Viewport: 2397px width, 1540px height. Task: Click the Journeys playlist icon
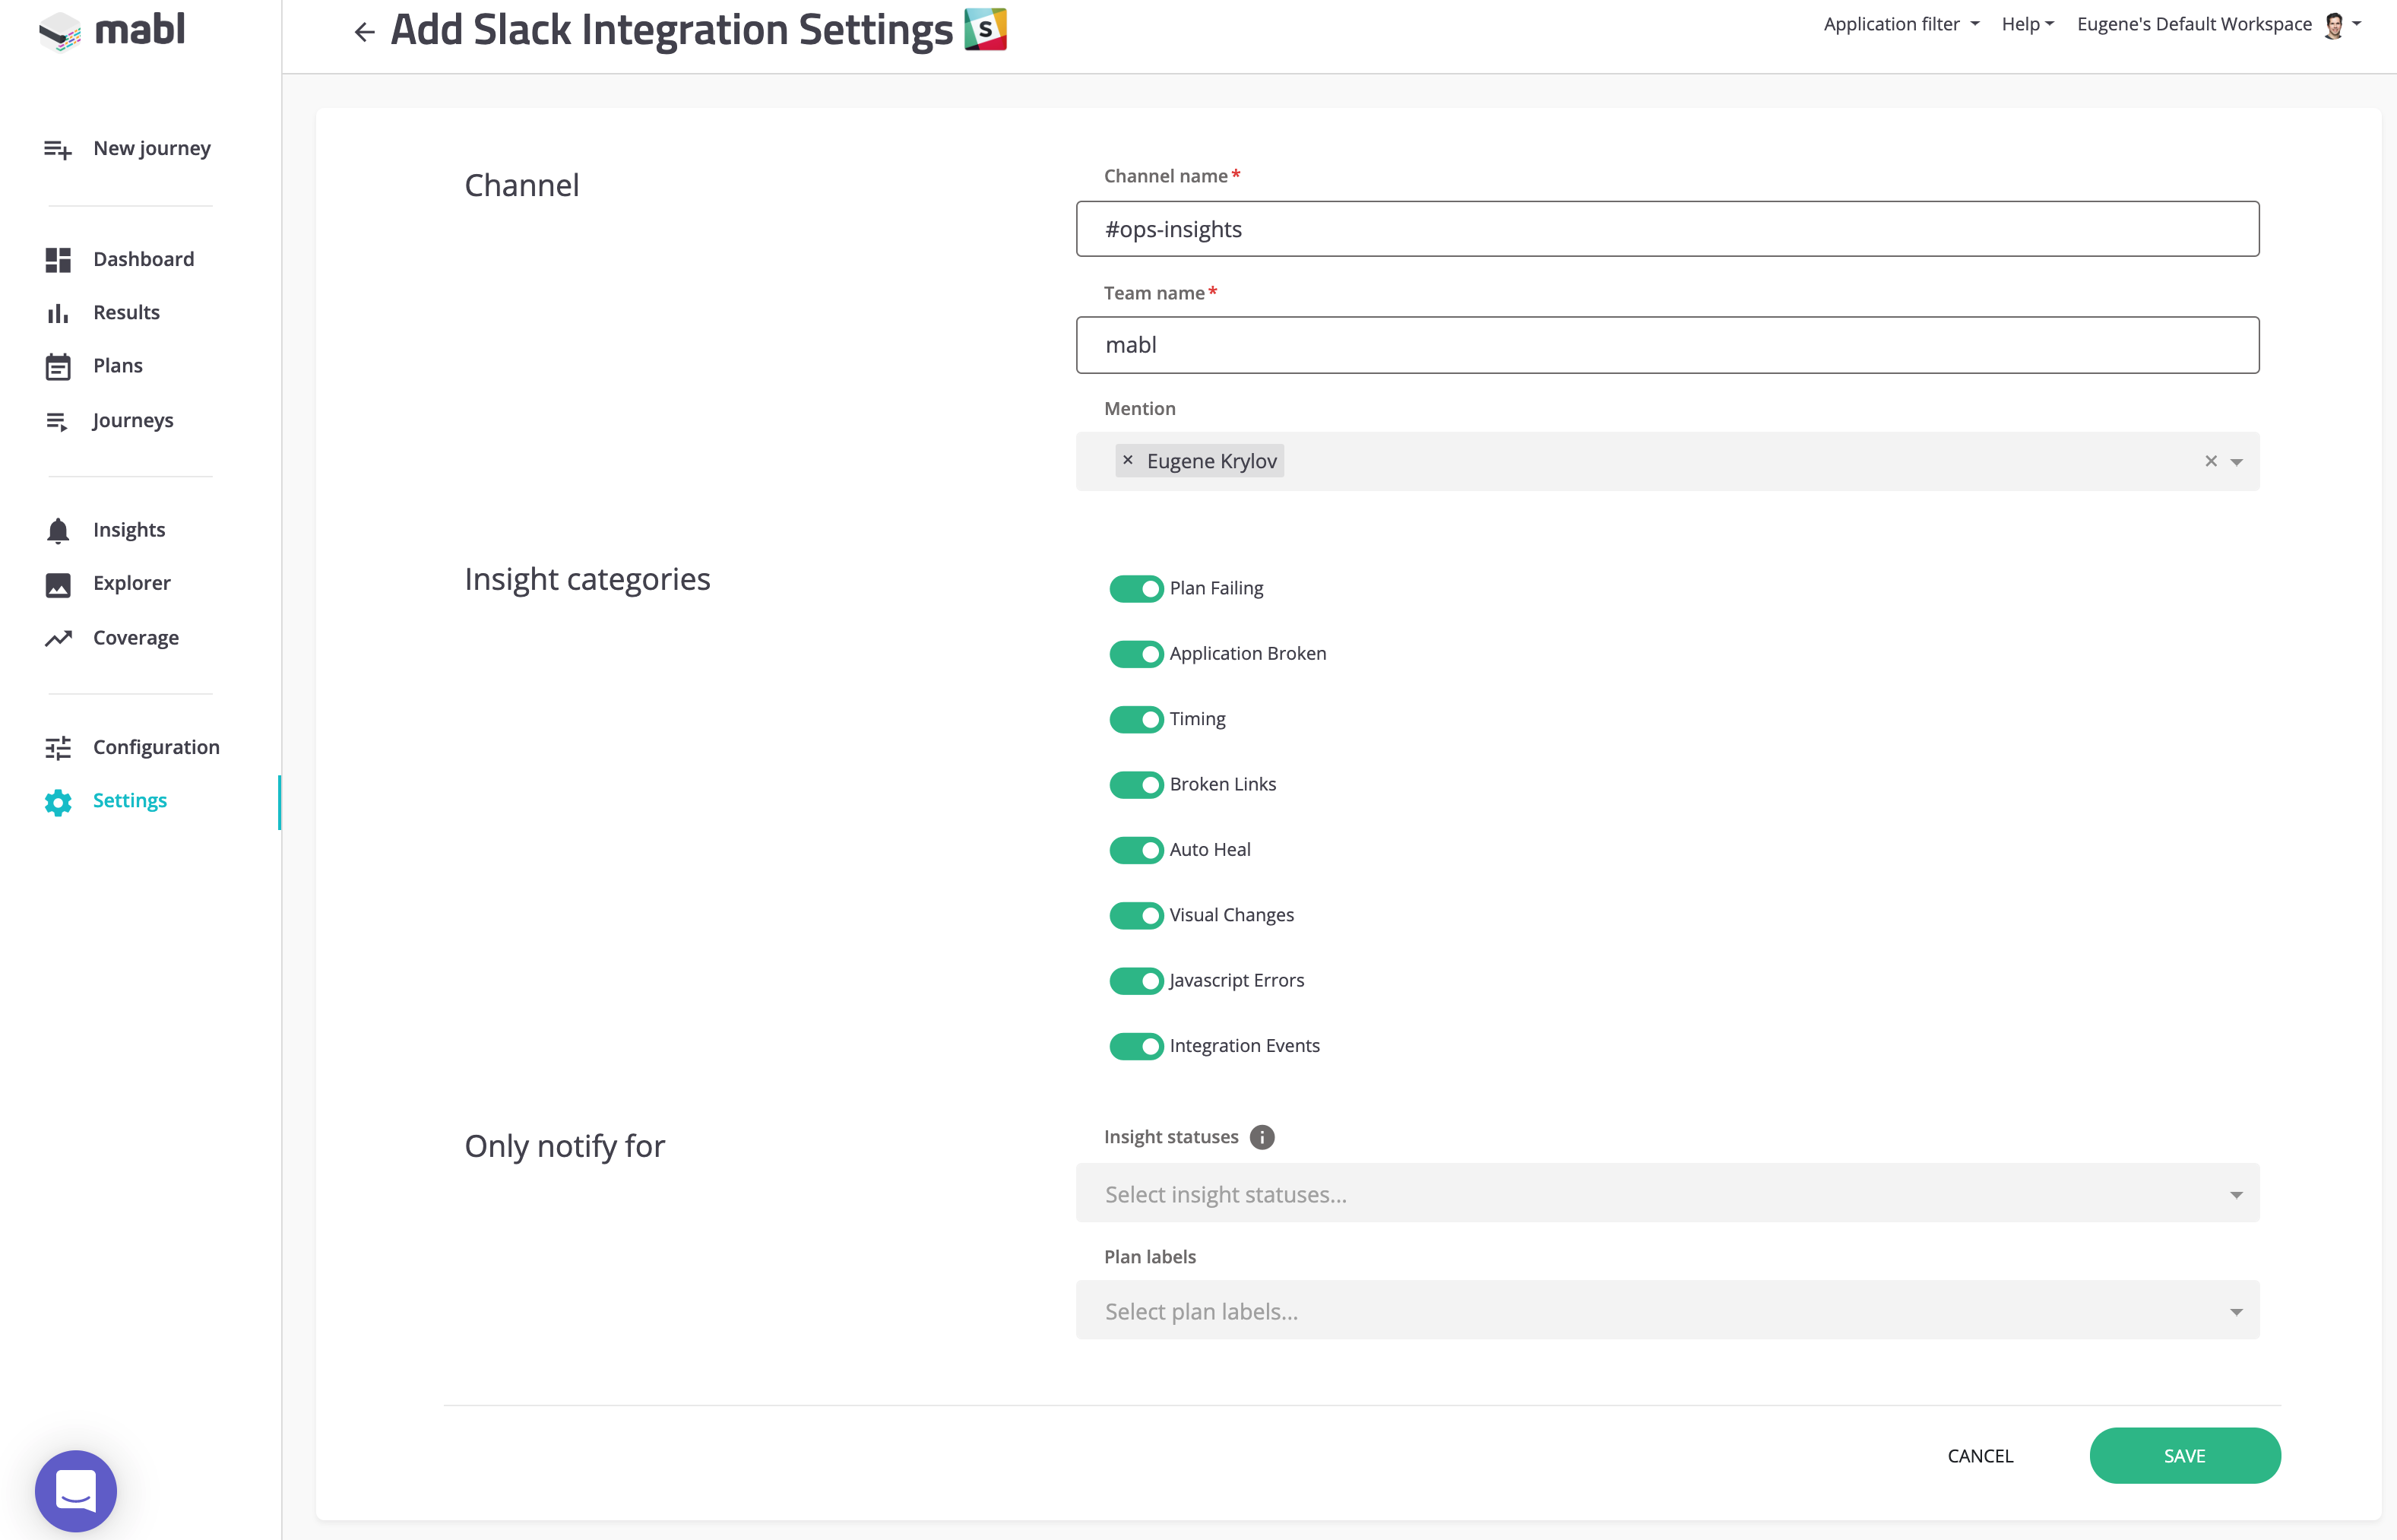coord(57,421)
